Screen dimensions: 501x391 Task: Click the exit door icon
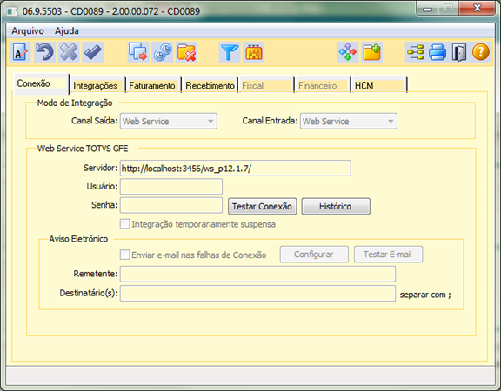coord(459,52)
